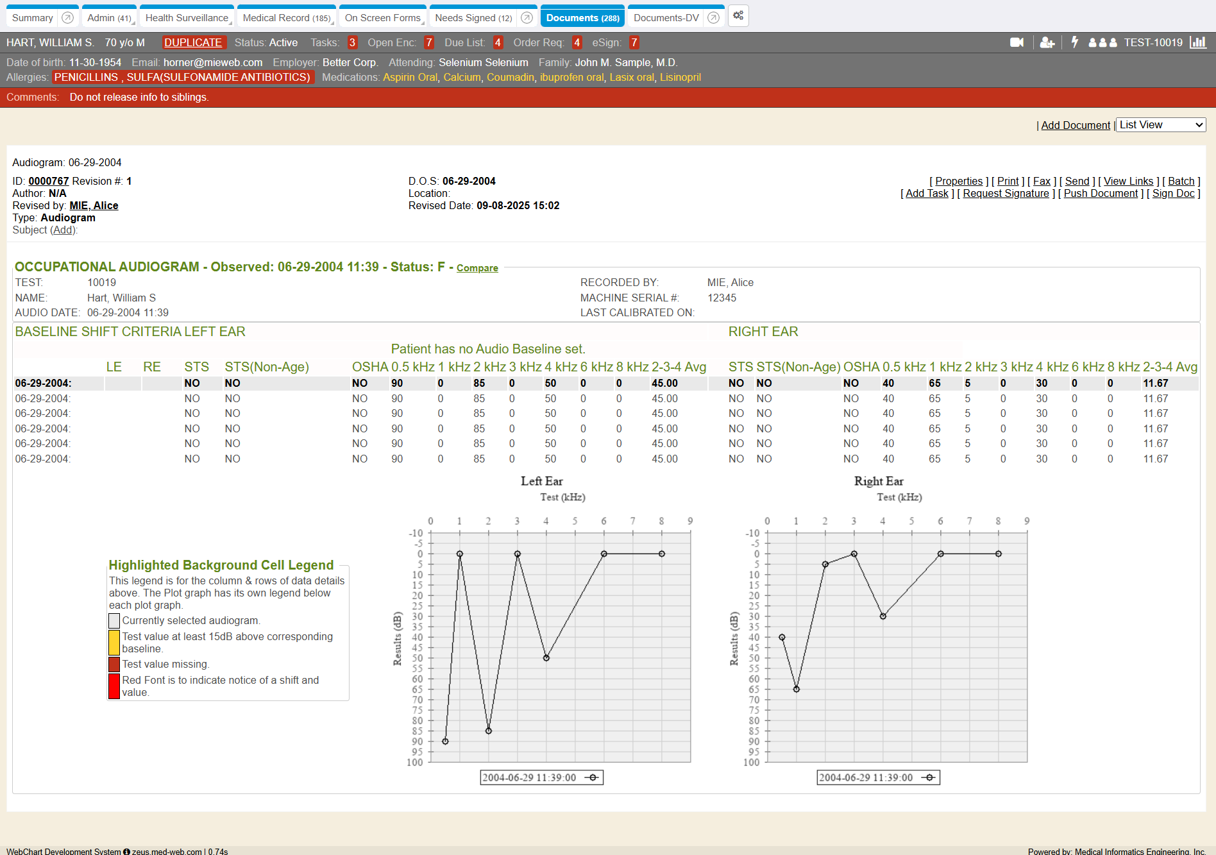Open the Compare link in audiogram heading

click(477, 268)
